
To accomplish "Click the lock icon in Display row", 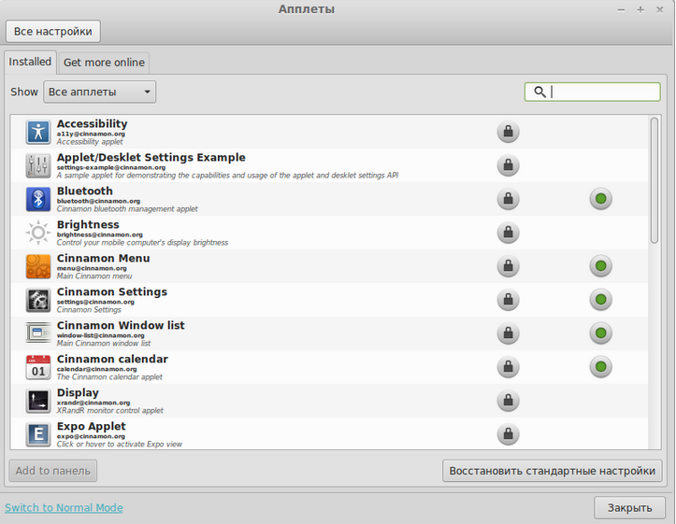I will point(509,400).
